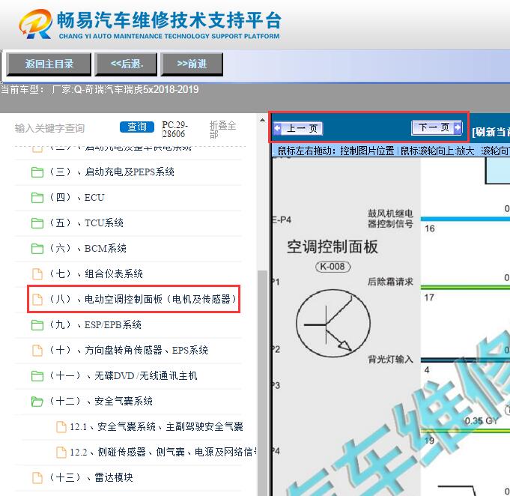Click folder icon beside 无碟DVD/无线通讯主机
Screen dimensions: 510x496
pos(37,376)
